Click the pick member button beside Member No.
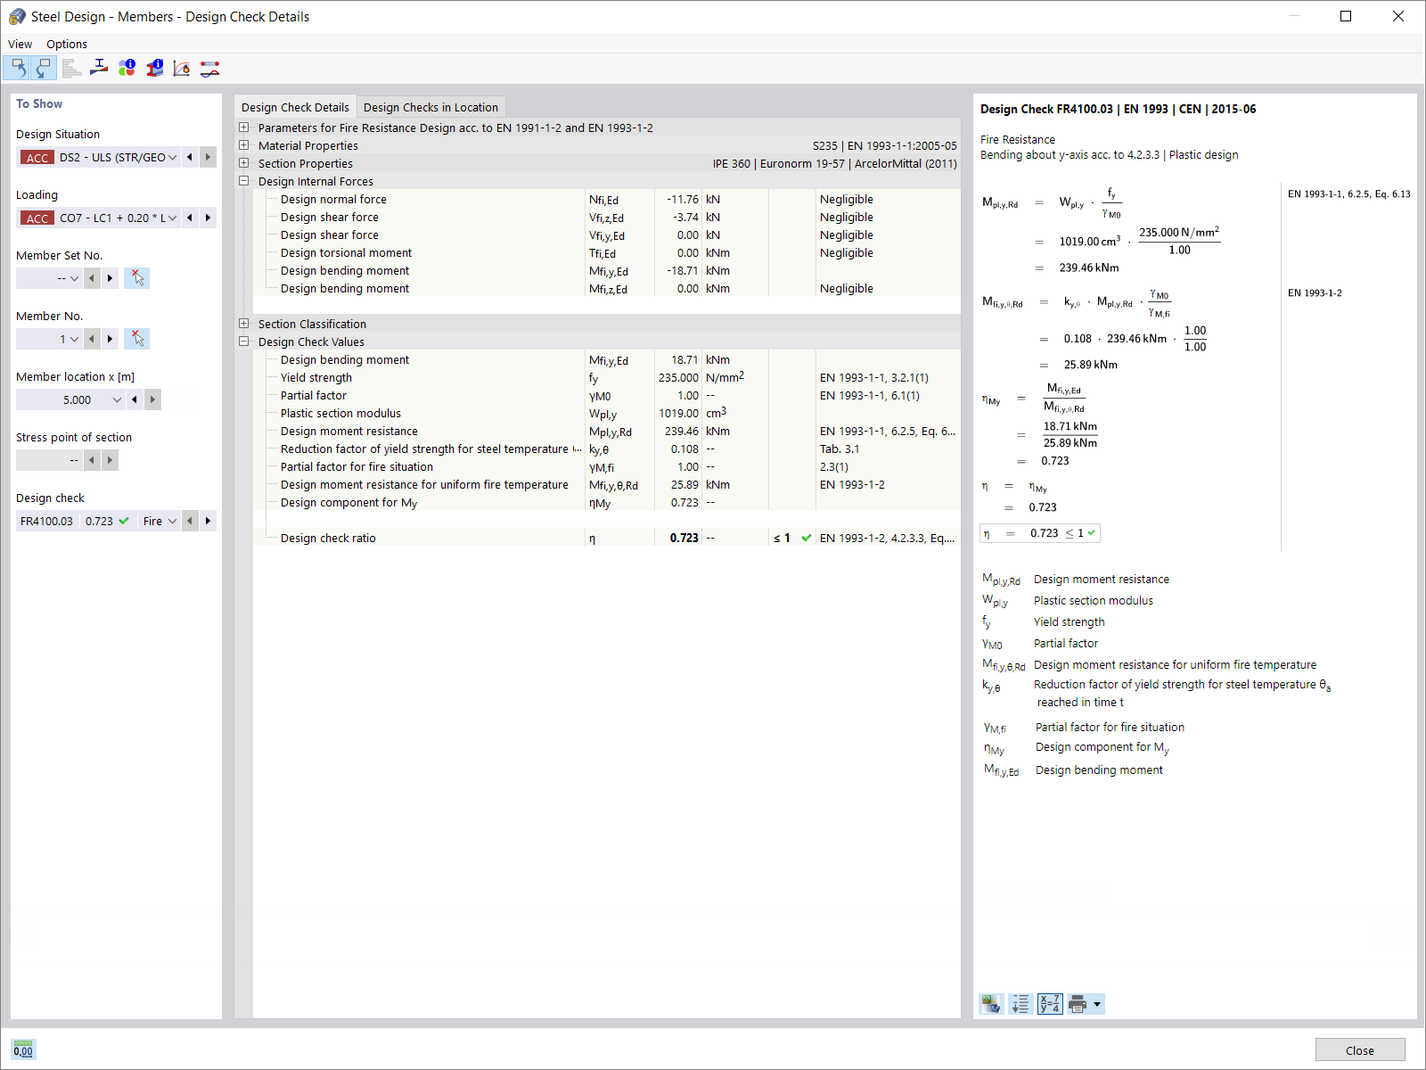The height and width of the screenshot is (1070, 1426). 137,339
